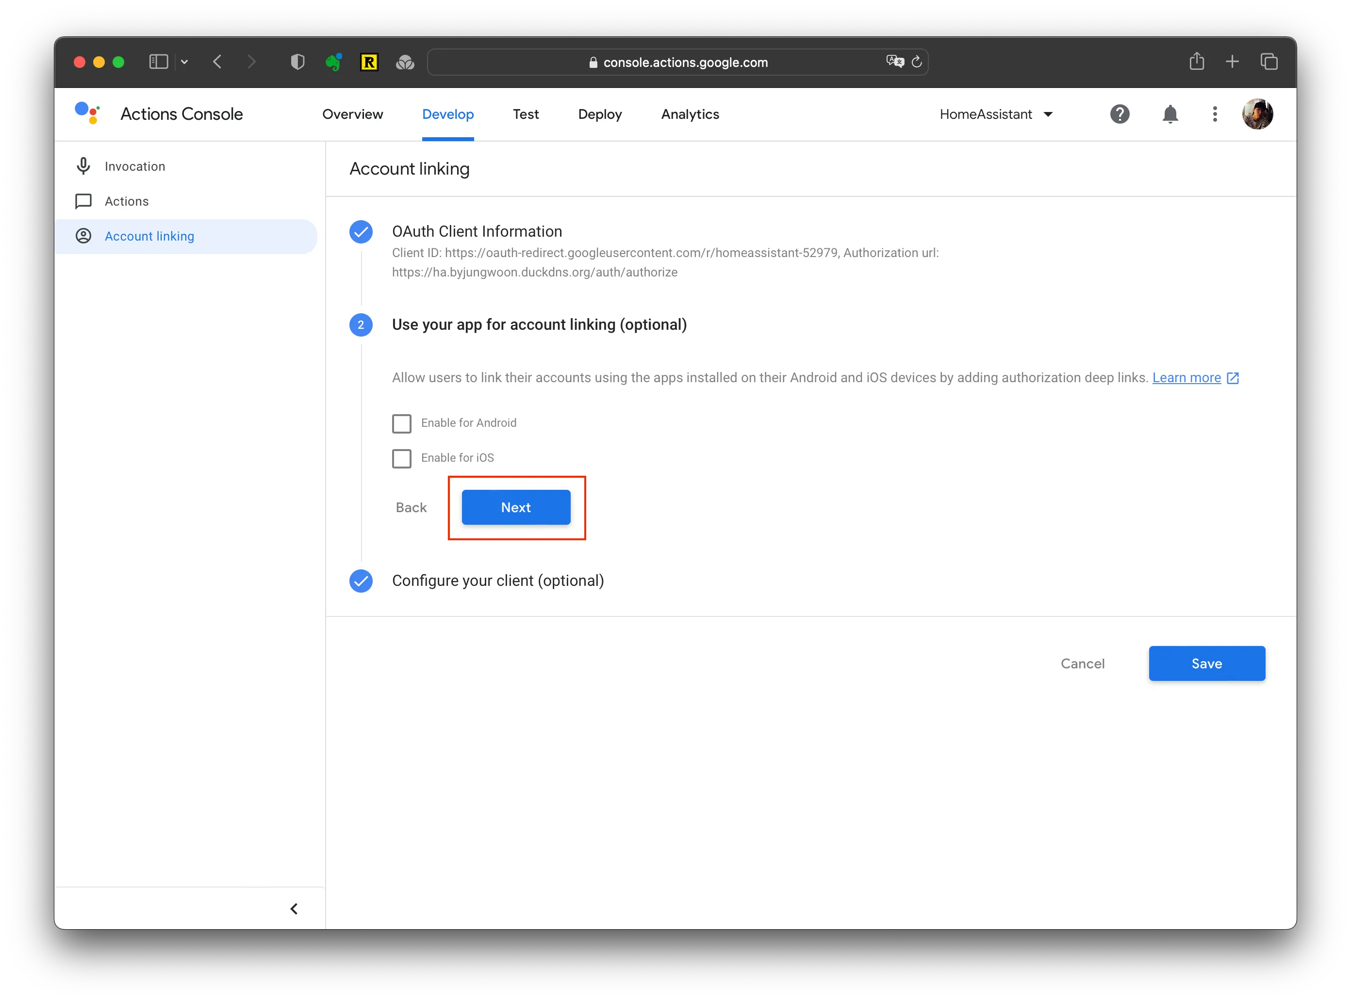Viewport: 1351px width, 1001px height.
Task: Enable for Android checkbox
Action: tap(401, 423)
